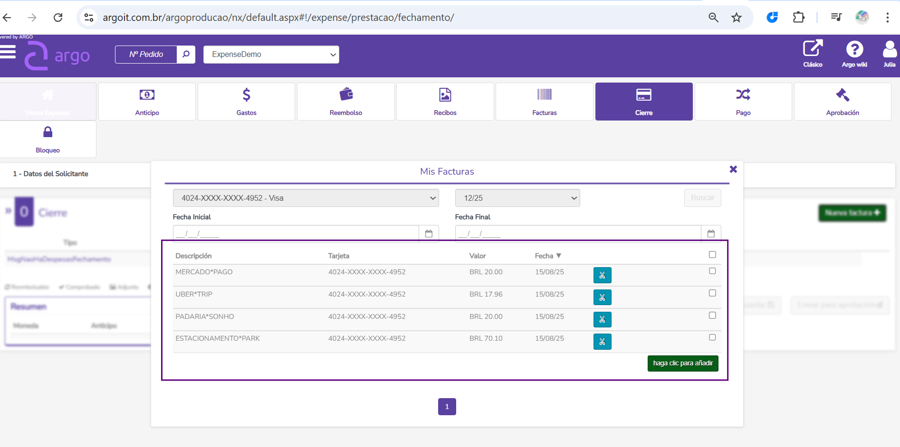Open the Fecha Inicial calendar picker
The width and height of the screenshot is (900, 447).
(429, 233)
